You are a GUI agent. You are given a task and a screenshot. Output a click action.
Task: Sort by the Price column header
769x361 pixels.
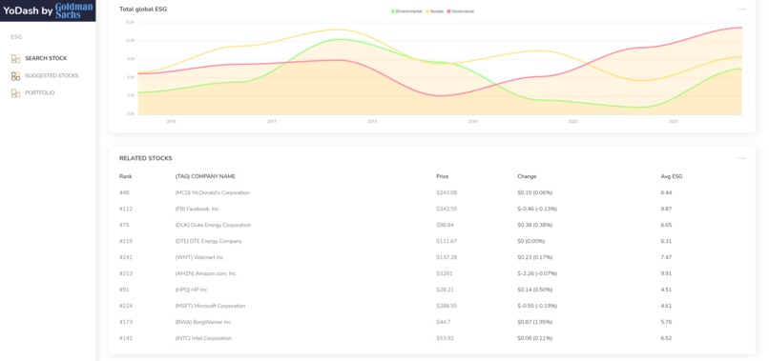(x=443, y=176)
